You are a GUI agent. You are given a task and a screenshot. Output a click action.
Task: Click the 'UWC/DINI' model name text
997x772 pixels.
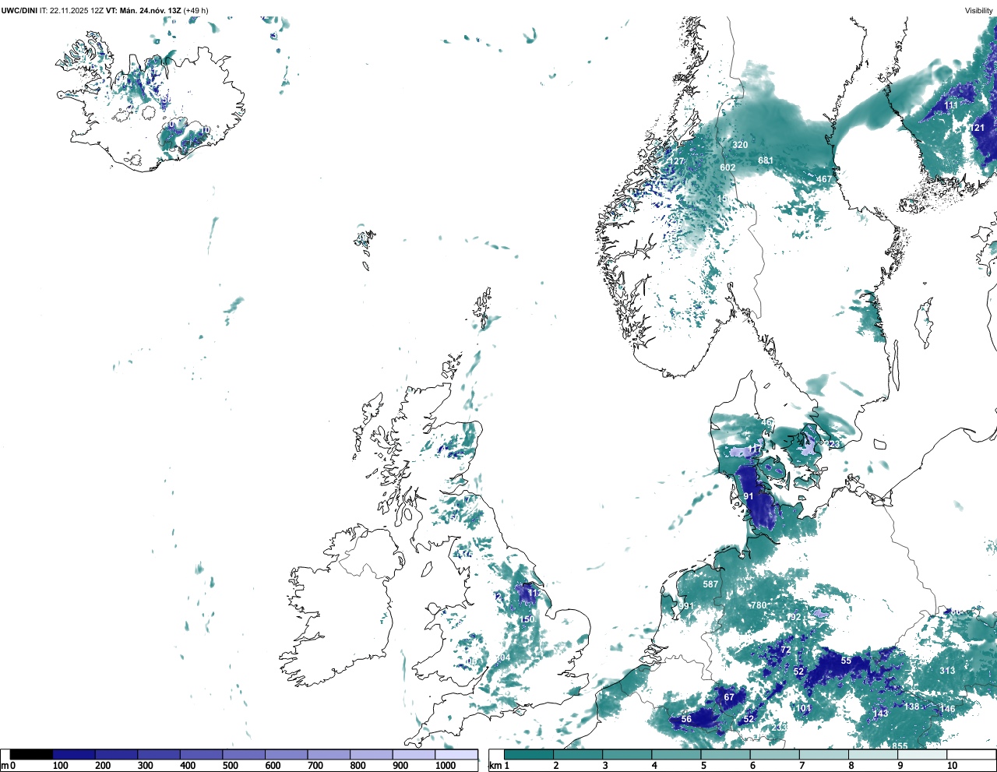click(x=19, y=10)
